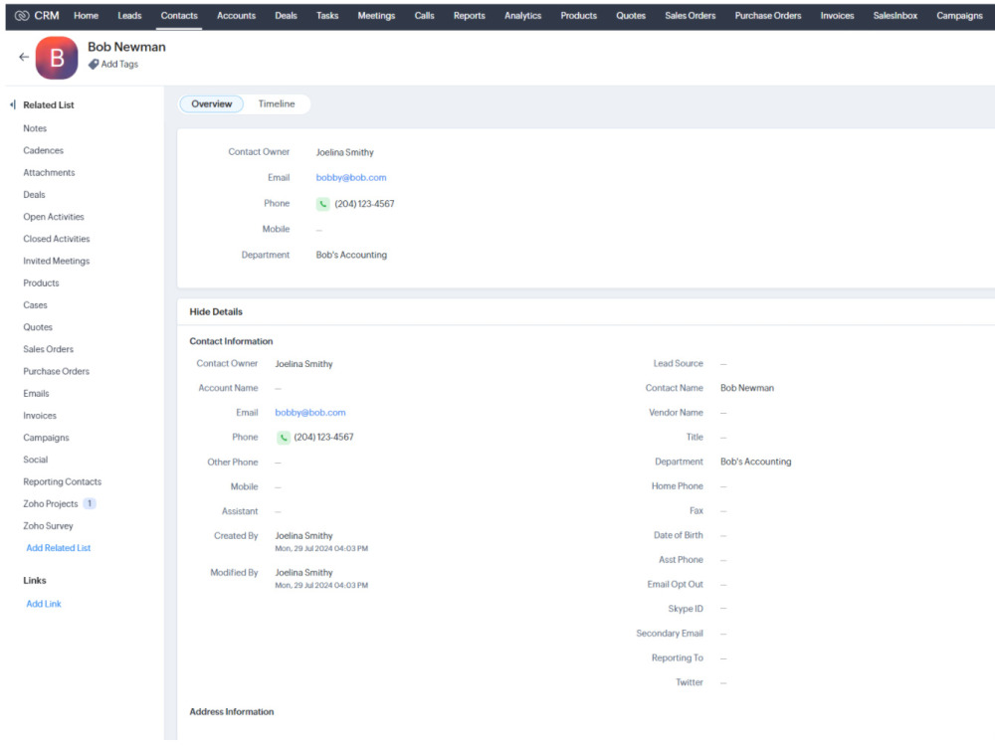Open Sales Orders in top navigation
995x746 pixels.
pos(690,15)
